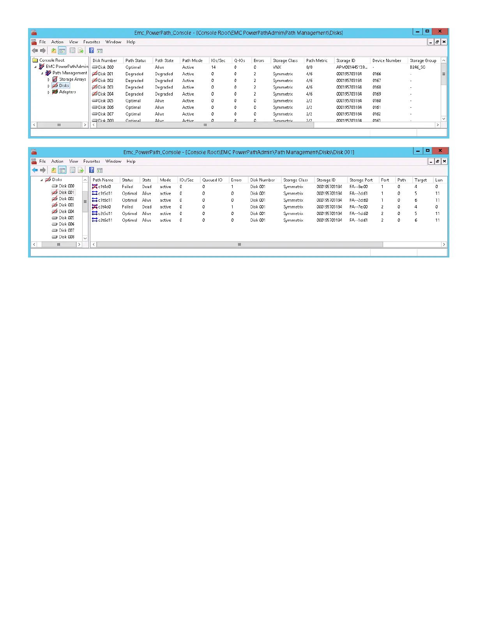Screen dimensions: 477x618
Task: Sort by the Queued IO column header
Action: [214, 180]
